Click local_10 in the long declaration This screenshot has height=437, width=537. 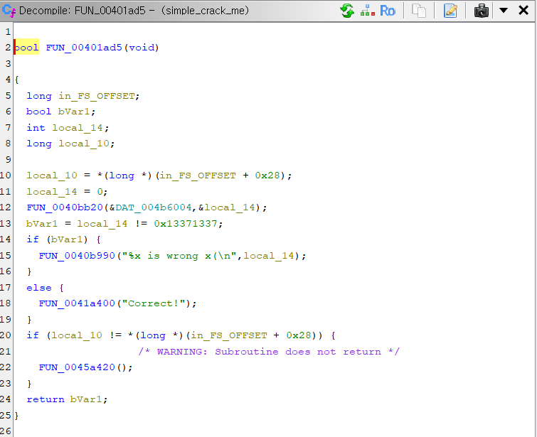[84, 144]
